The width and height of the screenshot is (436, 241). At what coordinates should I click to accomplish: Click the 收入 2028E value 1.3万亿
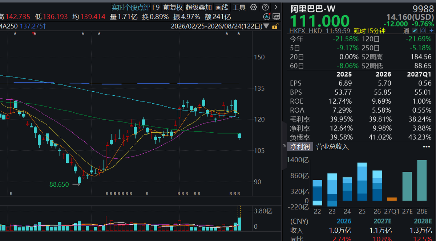420,230
